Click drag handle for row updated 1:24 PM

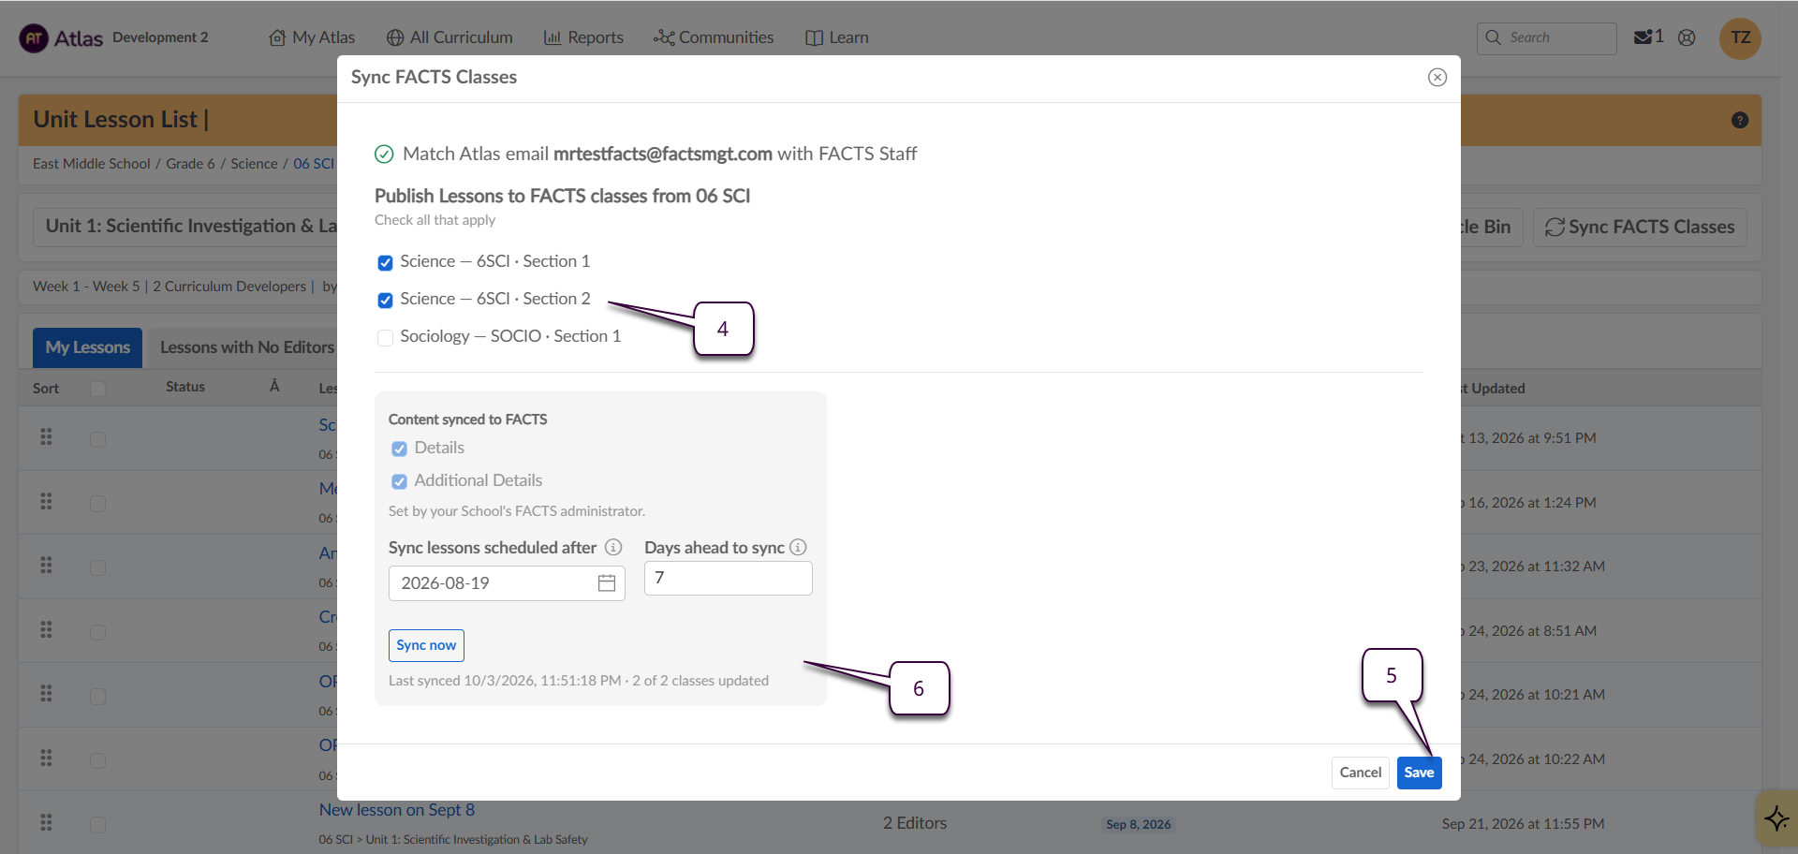(x=46, y=502)
